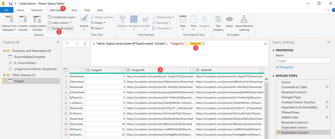Image resolution: width=335 pixels, height=139 pixels.
Task: Delete the Duplicated Column1 step
Action: (x=279, y=133)
